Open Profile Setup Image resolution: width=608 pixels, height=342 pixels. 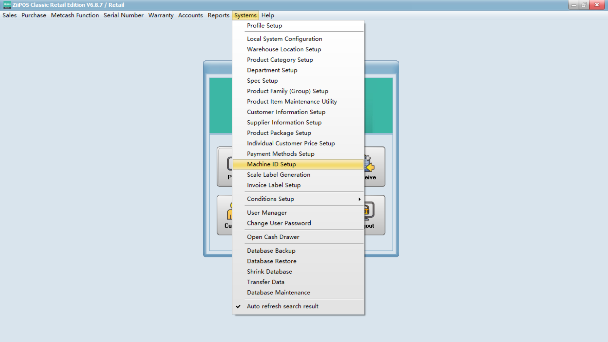(264, 26)
